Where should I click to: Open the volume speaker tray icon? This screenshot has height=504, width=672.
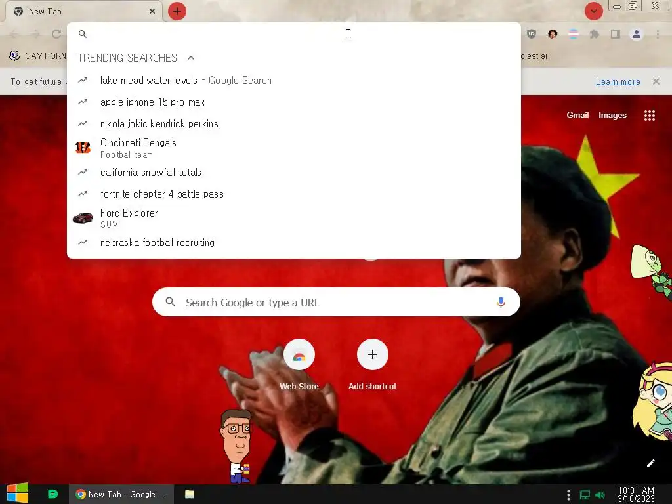[x=600, y=495]
